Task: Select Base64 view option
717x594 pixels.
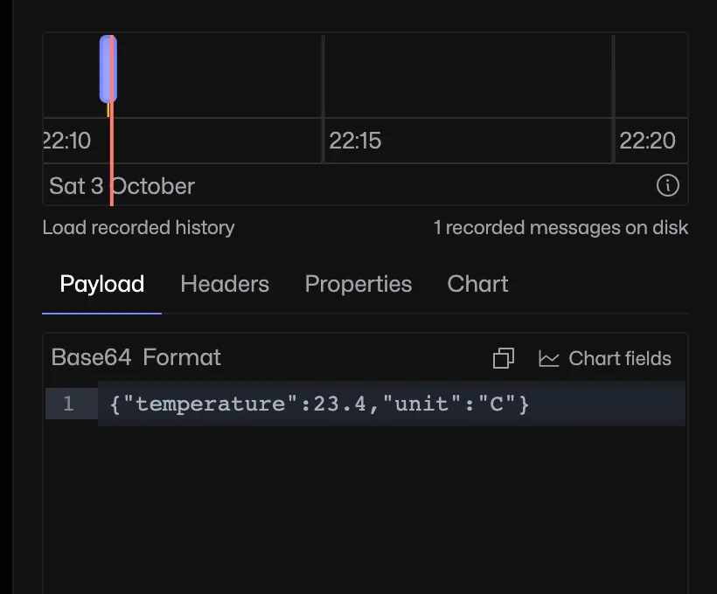Action: (x=91, y=357)
